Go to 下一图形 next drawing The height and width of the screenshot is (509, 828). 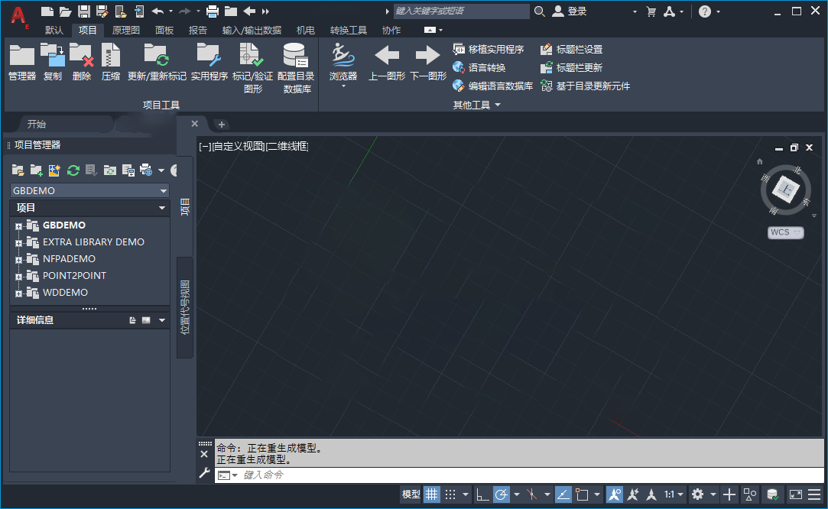(x=427, y=63)
